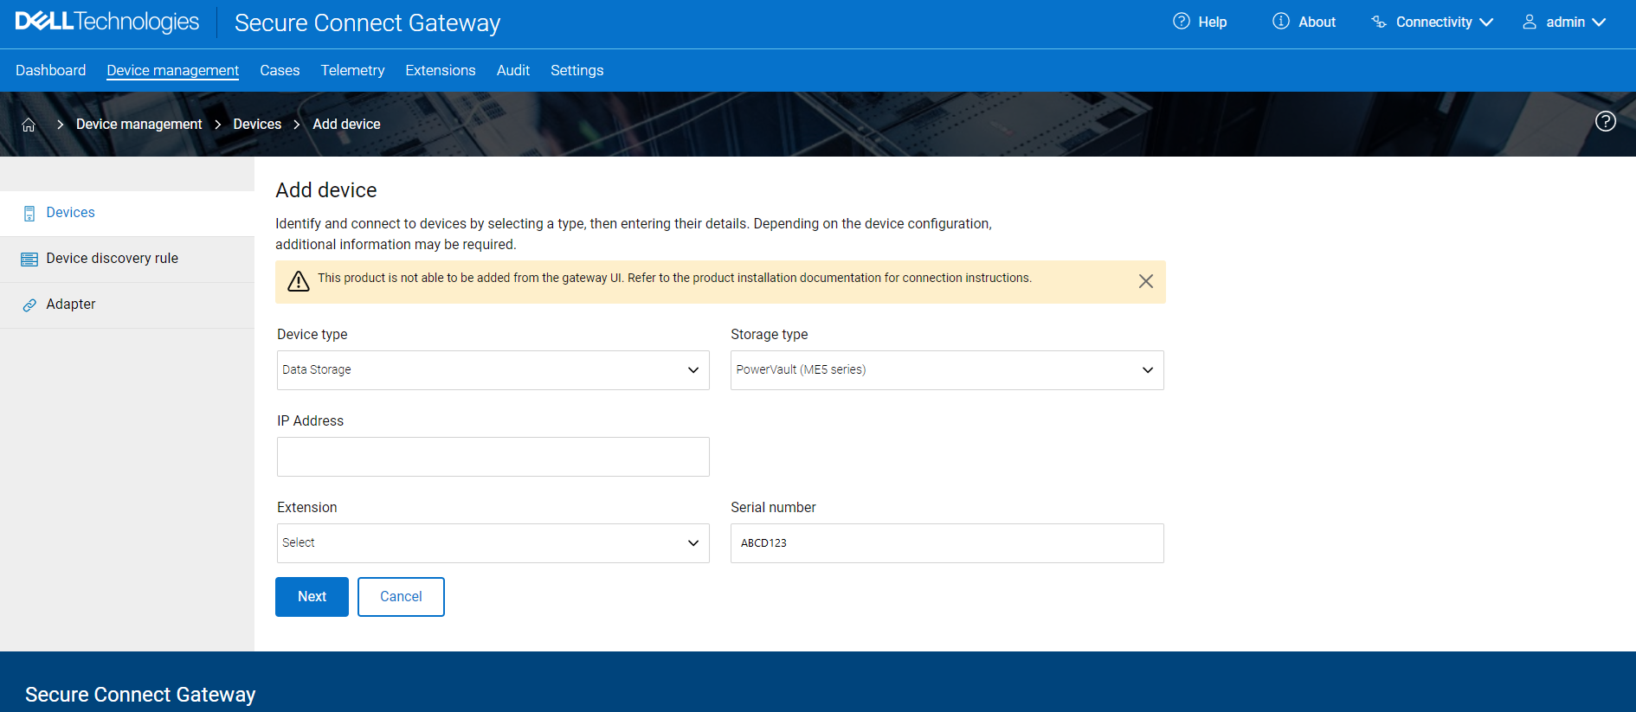1636x712 pixels.
Task: Switch to the Telemetry tab
Action: pos(352,70)
